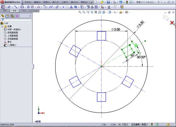
Task: Expand the collapsed panel tabs chevron
Action: (30, 16)
